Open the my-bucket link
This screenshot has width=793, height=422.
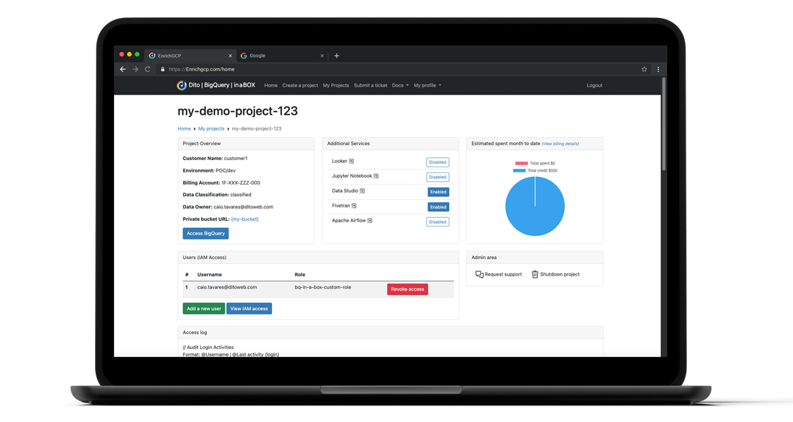pos(245,219)
